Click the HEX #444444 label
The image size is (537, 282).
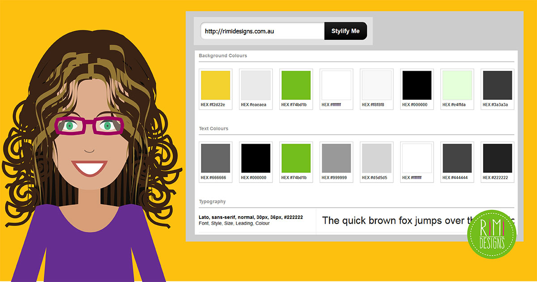click(455, 178)
